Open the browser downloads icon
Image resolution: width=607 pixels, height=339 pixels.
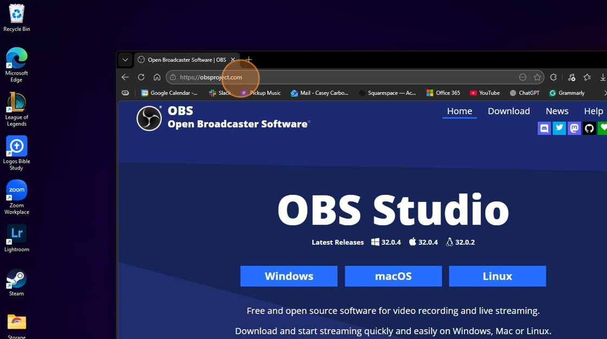point(603,77)
